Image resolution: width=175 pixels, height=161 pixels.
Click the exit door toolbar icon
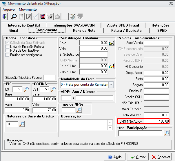pos(5,16)
